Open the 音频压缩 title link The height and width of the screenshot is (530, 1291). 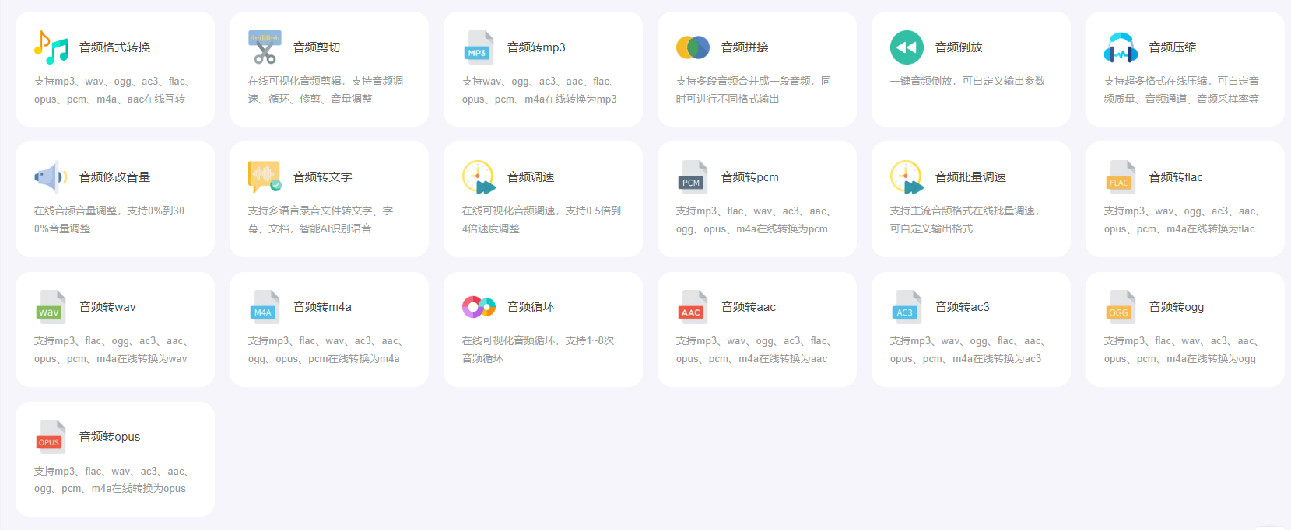[x=1173, y=47]
